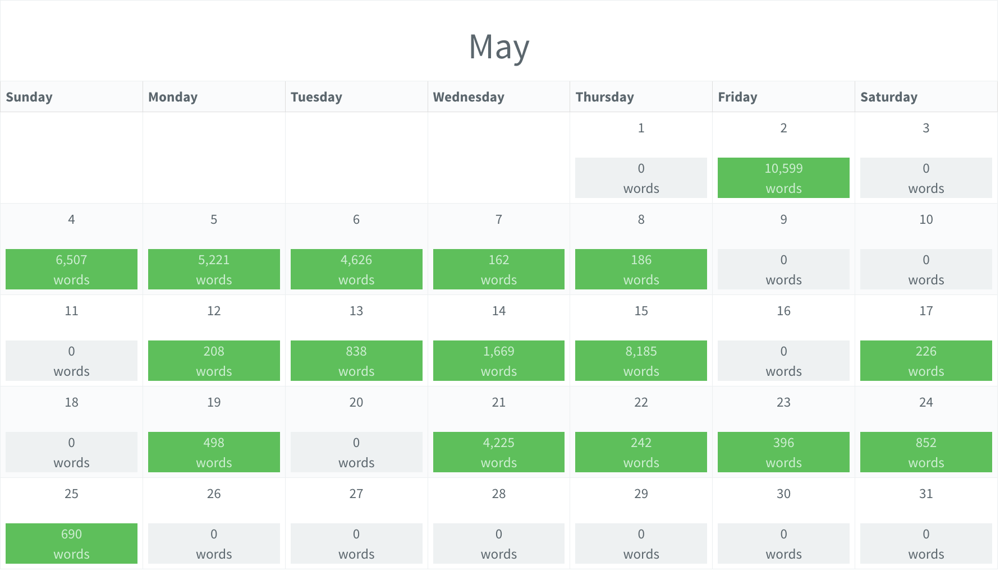Click the 4,225 words block on May 21

click(x=498, y=452)
